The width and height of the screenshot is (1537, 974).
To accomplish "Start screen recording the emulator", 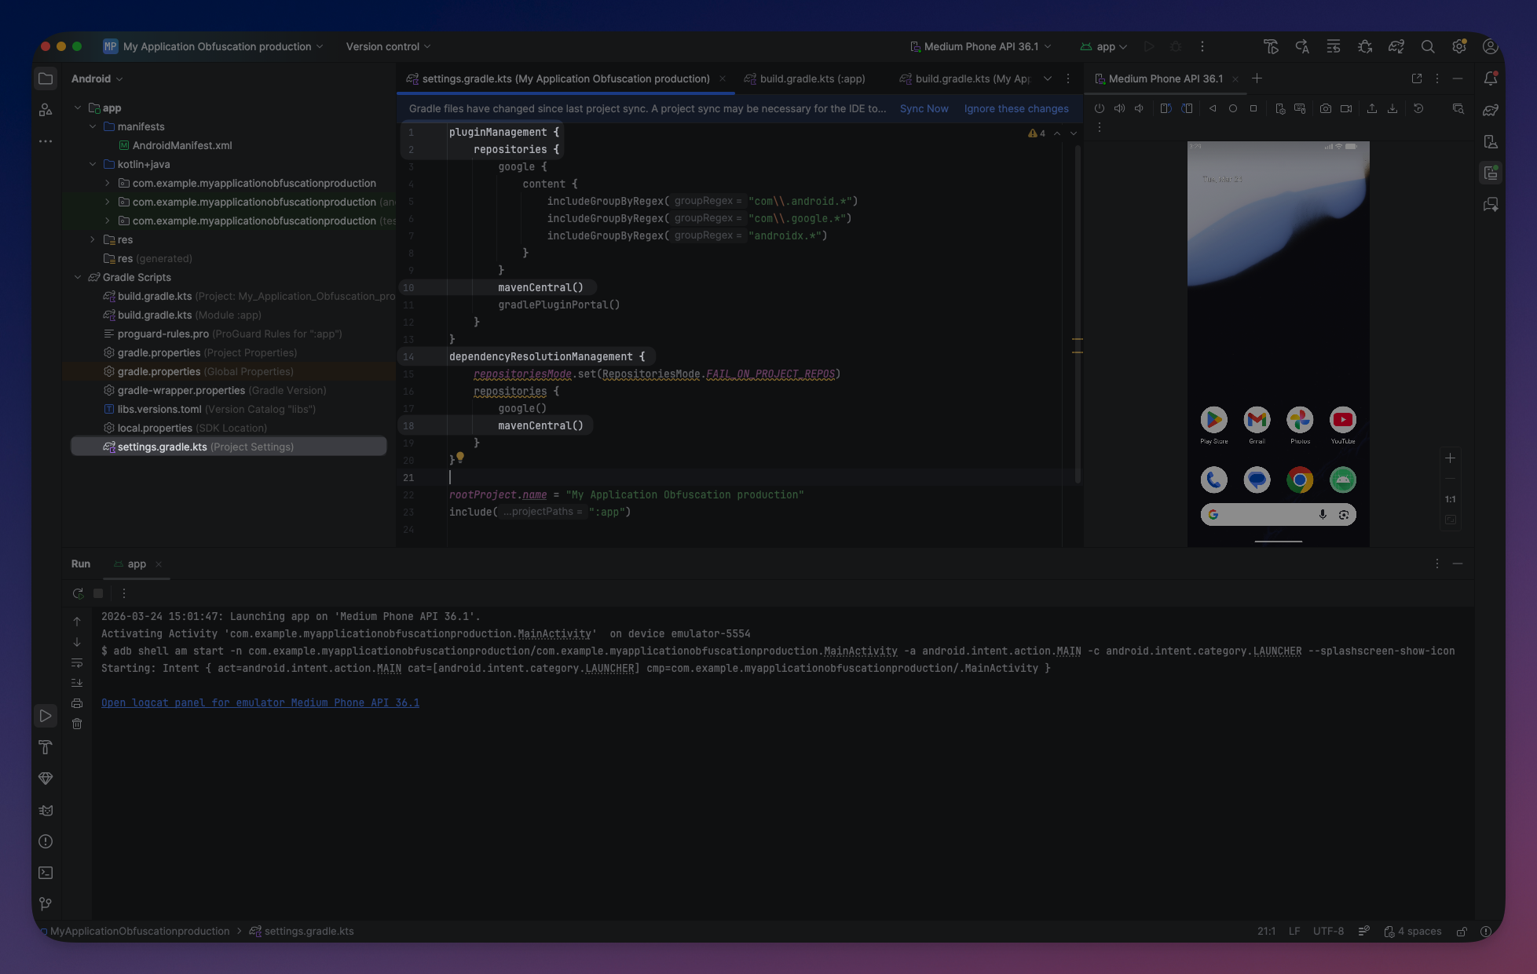I will point(1347,108).
